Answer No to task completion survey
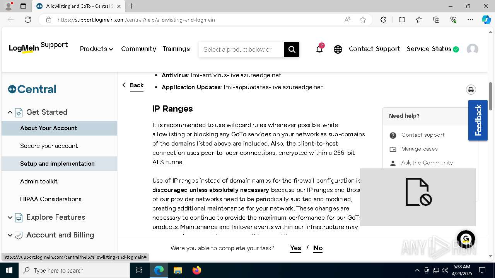The height and width of the screenshot is (278, 495). click(x=318, y=248)
